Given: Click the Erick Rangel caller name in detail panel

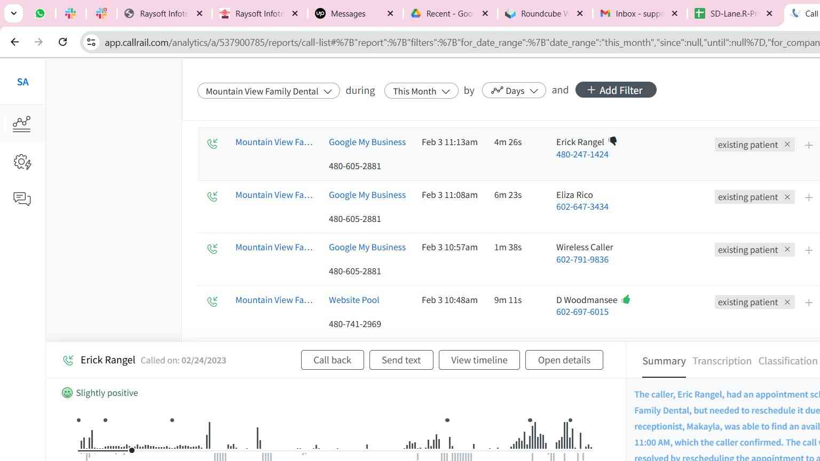Looking at the screenshot, I should [108, 360].
